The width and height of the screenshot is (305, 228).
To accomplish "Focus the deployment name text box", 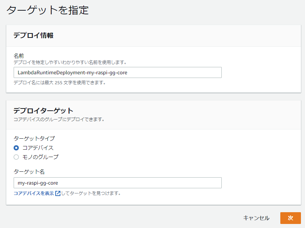I will tap(118, 72).
